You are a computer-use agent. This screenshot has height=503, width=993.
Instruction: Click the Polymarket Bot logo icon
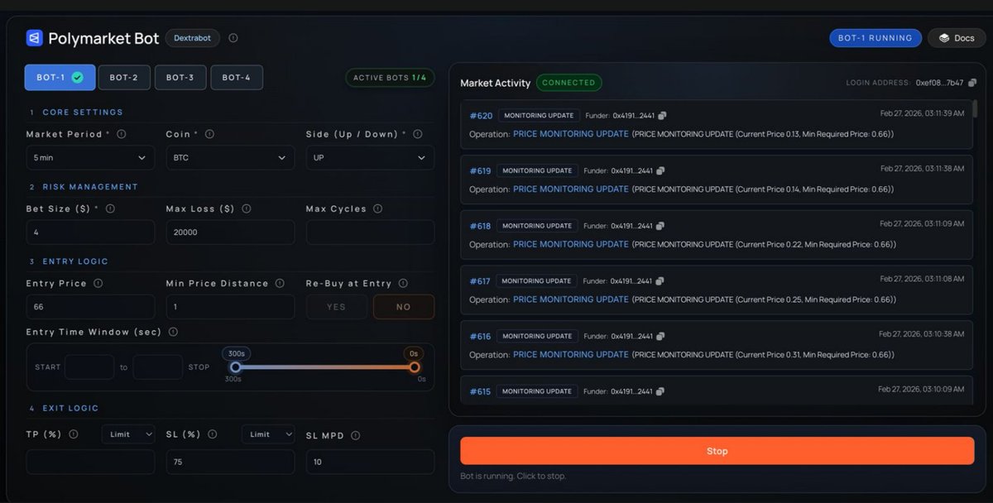pyautogui.click(x=34, y=38)
